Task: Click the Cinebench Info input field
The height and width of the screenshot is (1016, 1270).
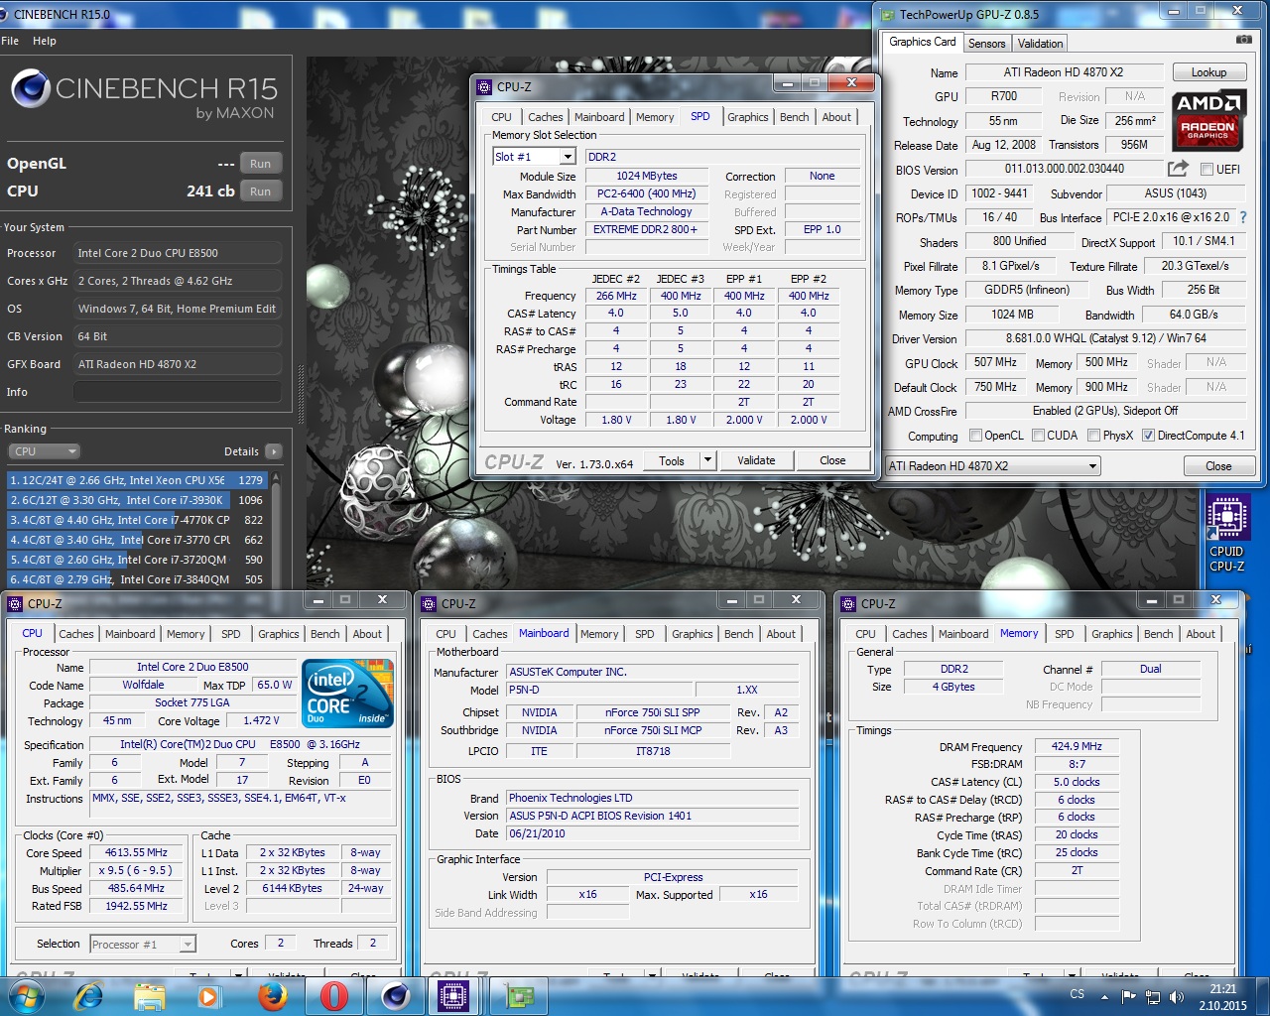Action: (x=178, y=392)
